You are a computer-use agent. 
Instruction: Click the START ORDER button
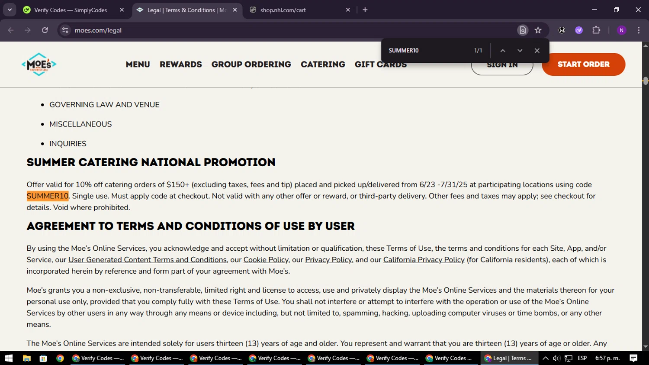(583, 65)
